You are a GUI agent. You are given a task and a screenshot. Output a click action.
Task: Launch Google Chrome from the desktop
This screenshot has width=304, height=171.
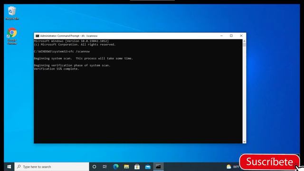12,36
